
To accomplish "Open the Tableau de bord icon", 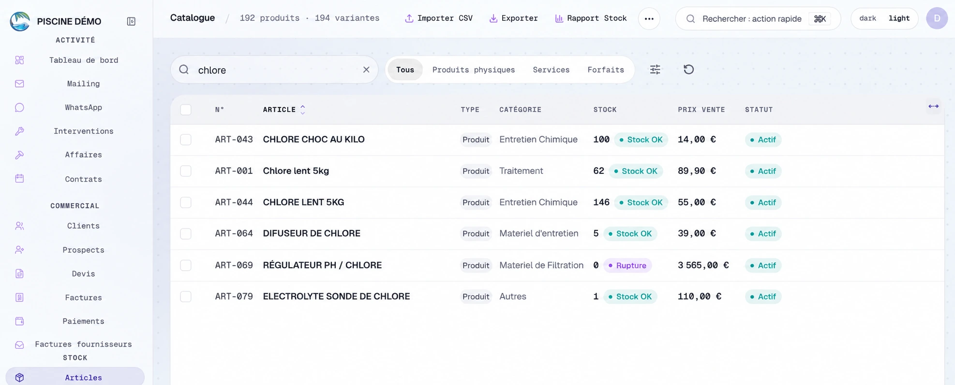I will tap(19, 60).
